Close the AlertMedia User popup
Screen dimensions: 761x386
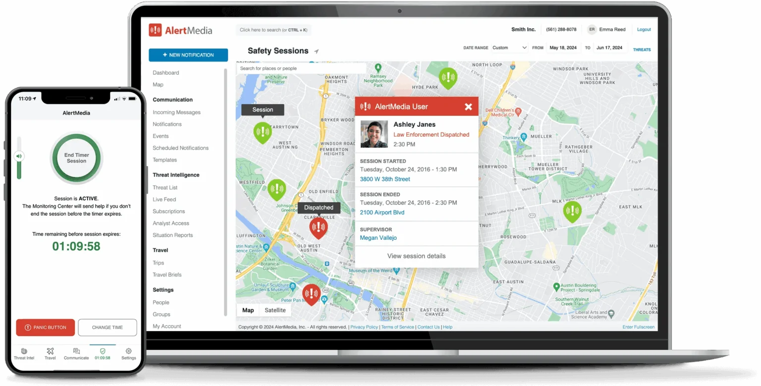coord(468,107)
